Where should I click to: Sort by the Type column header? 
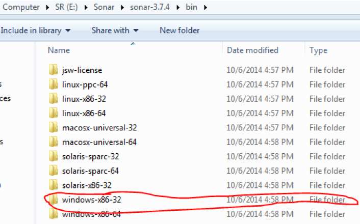pos(318,50)
